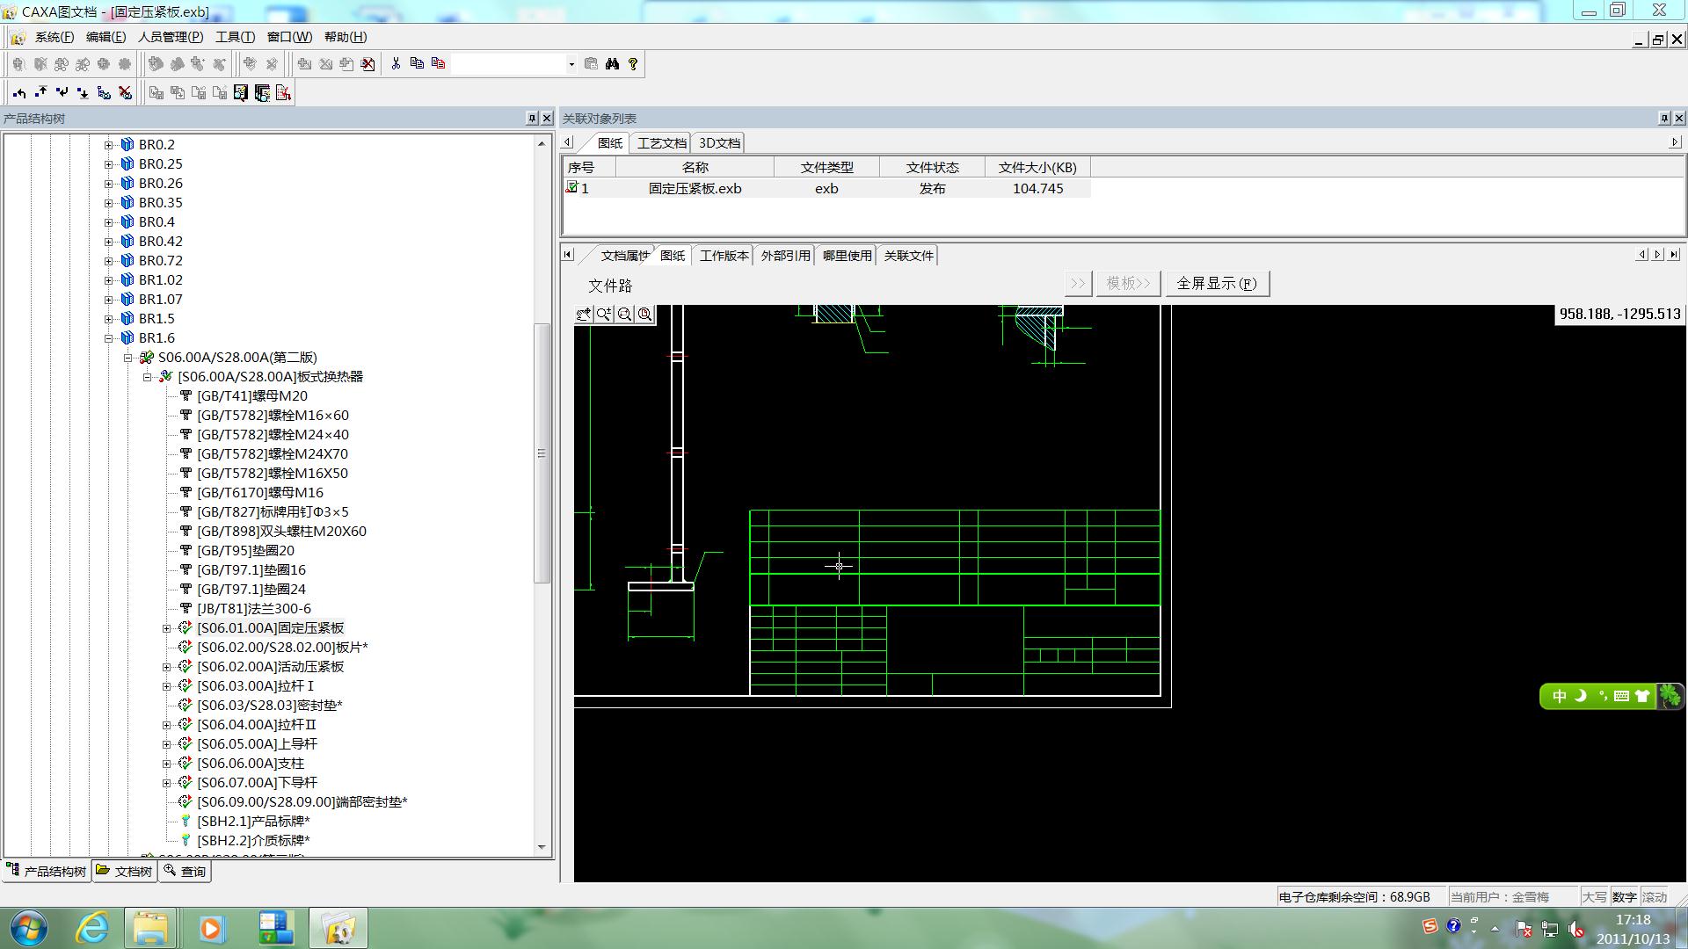The width and height of the screenshot is (1688, 949).
Task: Click the 名称 column header
Action: (x=695, y=167)
